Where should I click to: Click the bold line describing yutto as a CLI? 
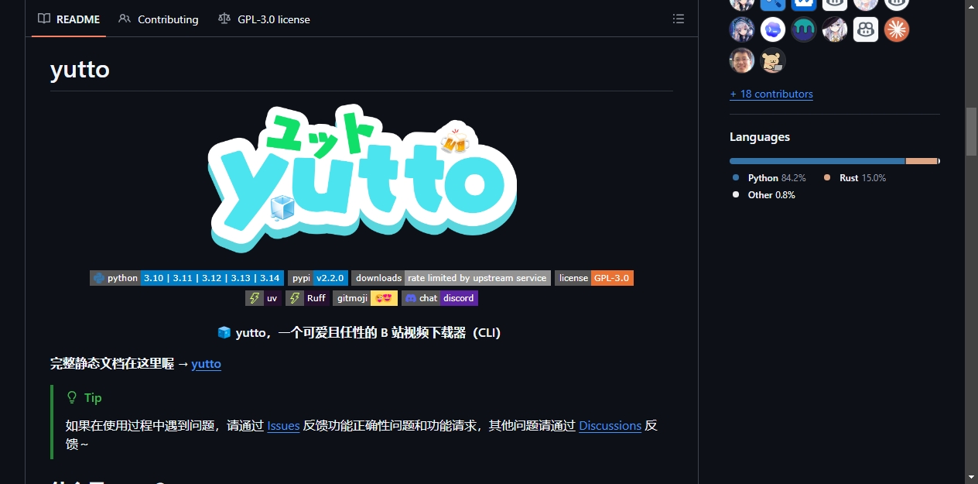360,332
